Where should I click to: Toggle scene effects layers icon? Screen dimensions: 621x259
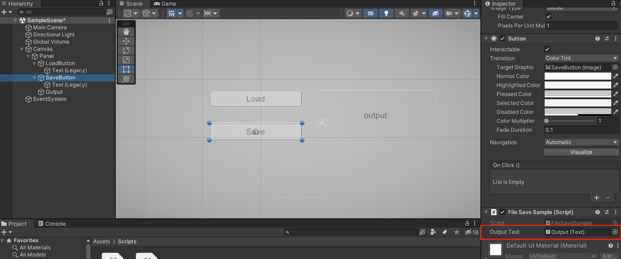pos(416,13)
